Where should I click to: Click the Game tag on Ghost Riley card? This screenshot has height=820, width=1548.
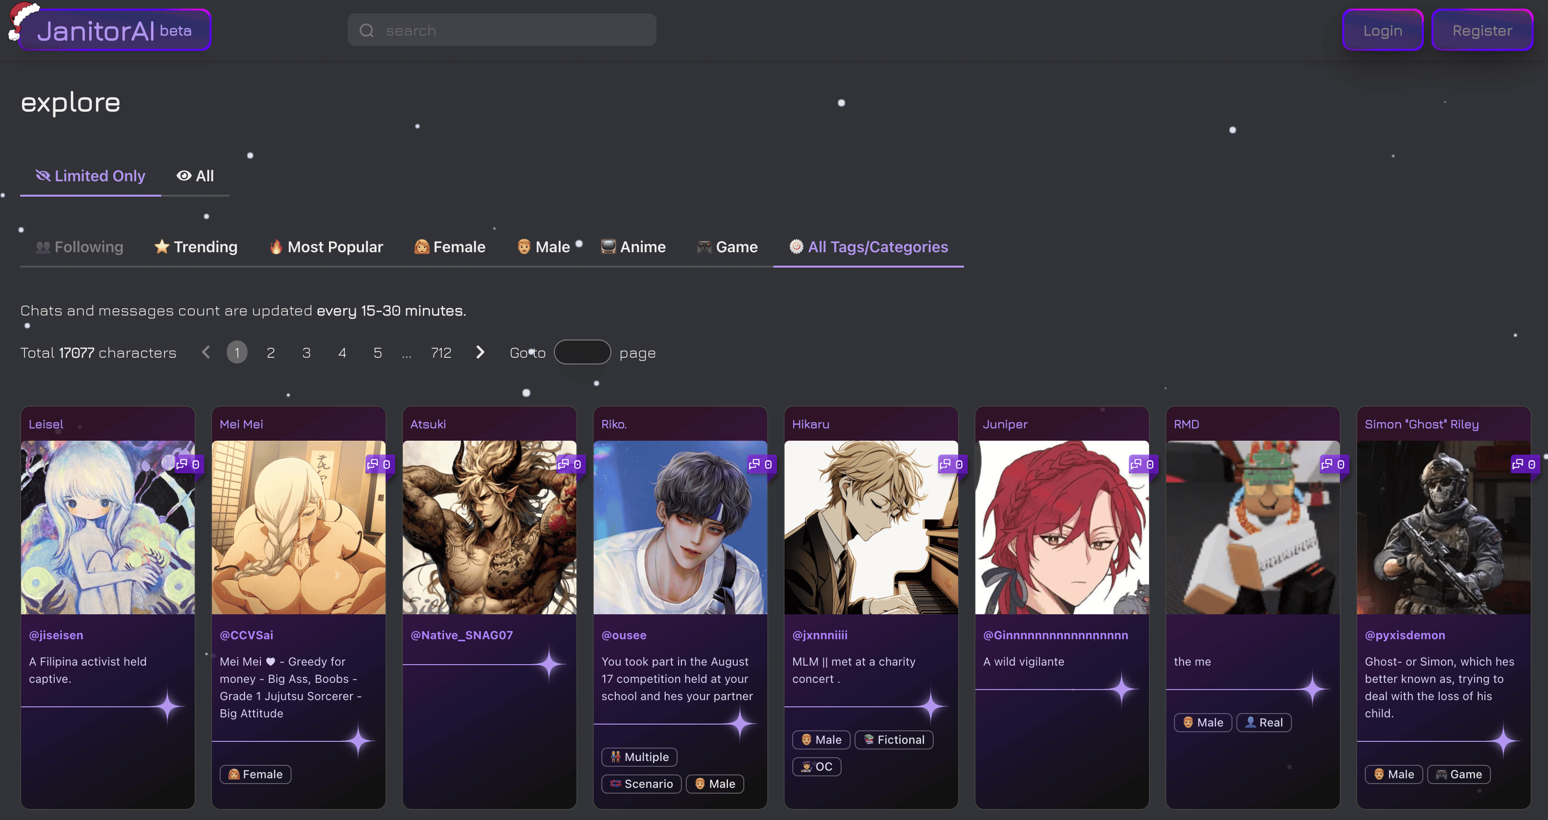pyautogui.click(x=1458, y=774)
